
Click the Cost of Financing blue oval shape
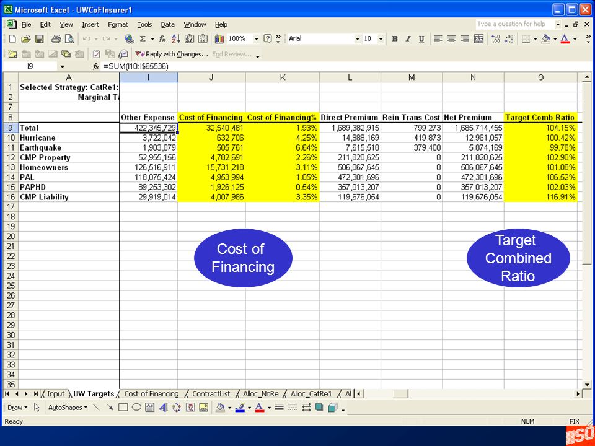tap(243, 258)
